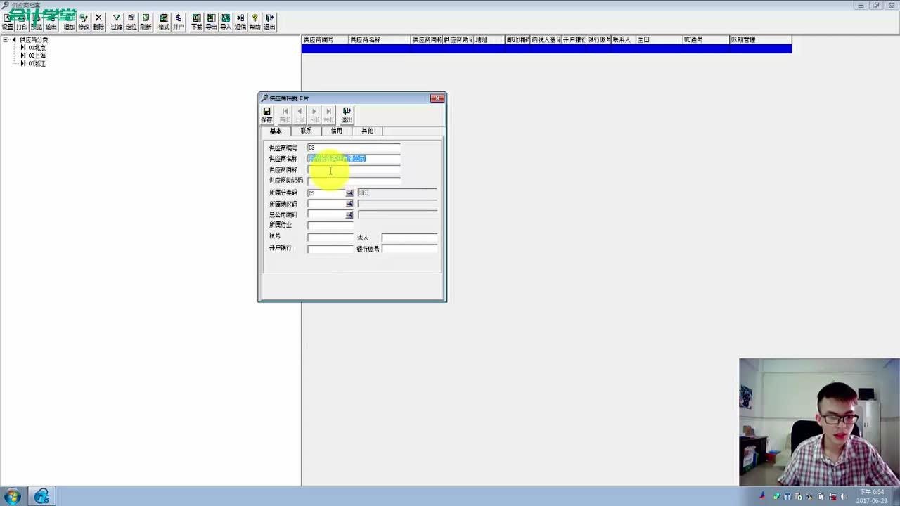Click the 供应商简称 input field

click(x=354, y=170)
